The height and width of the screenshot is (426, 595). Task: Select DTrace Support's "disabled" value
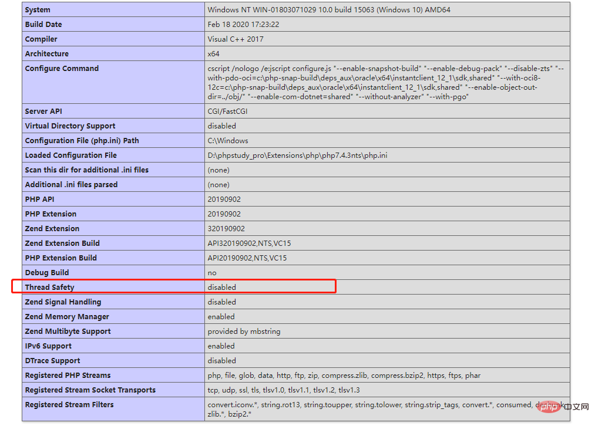point(221,361)
